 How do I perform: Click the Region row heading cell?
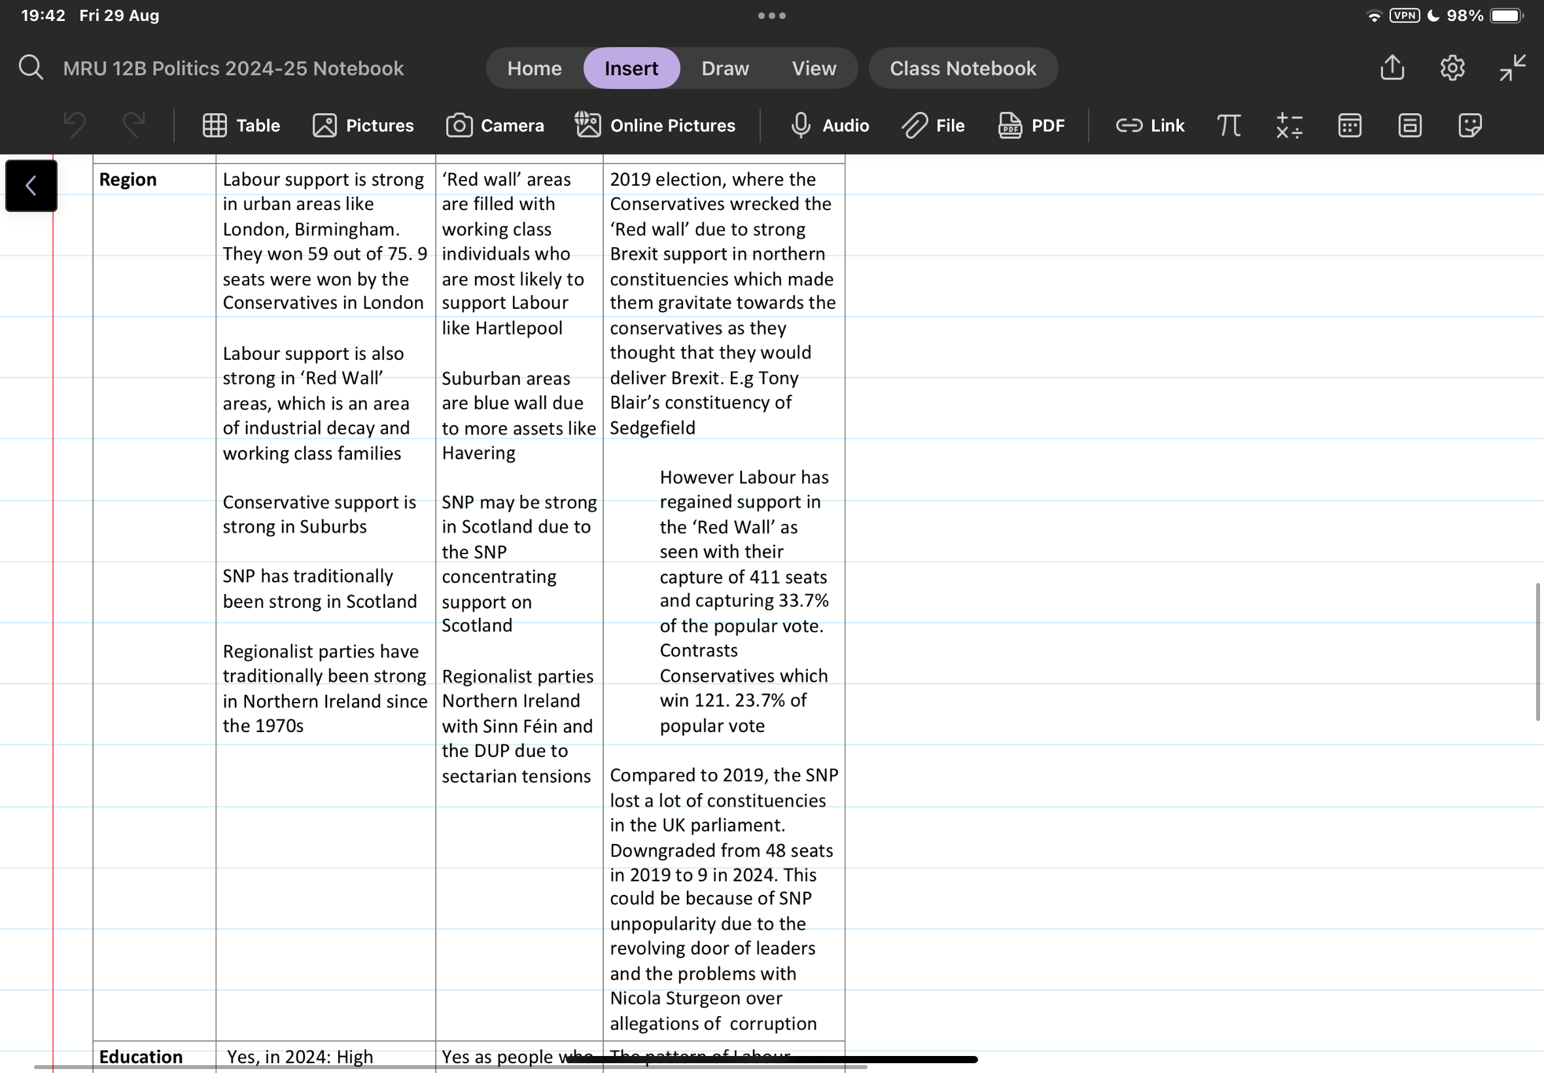(x=154, y=602)
